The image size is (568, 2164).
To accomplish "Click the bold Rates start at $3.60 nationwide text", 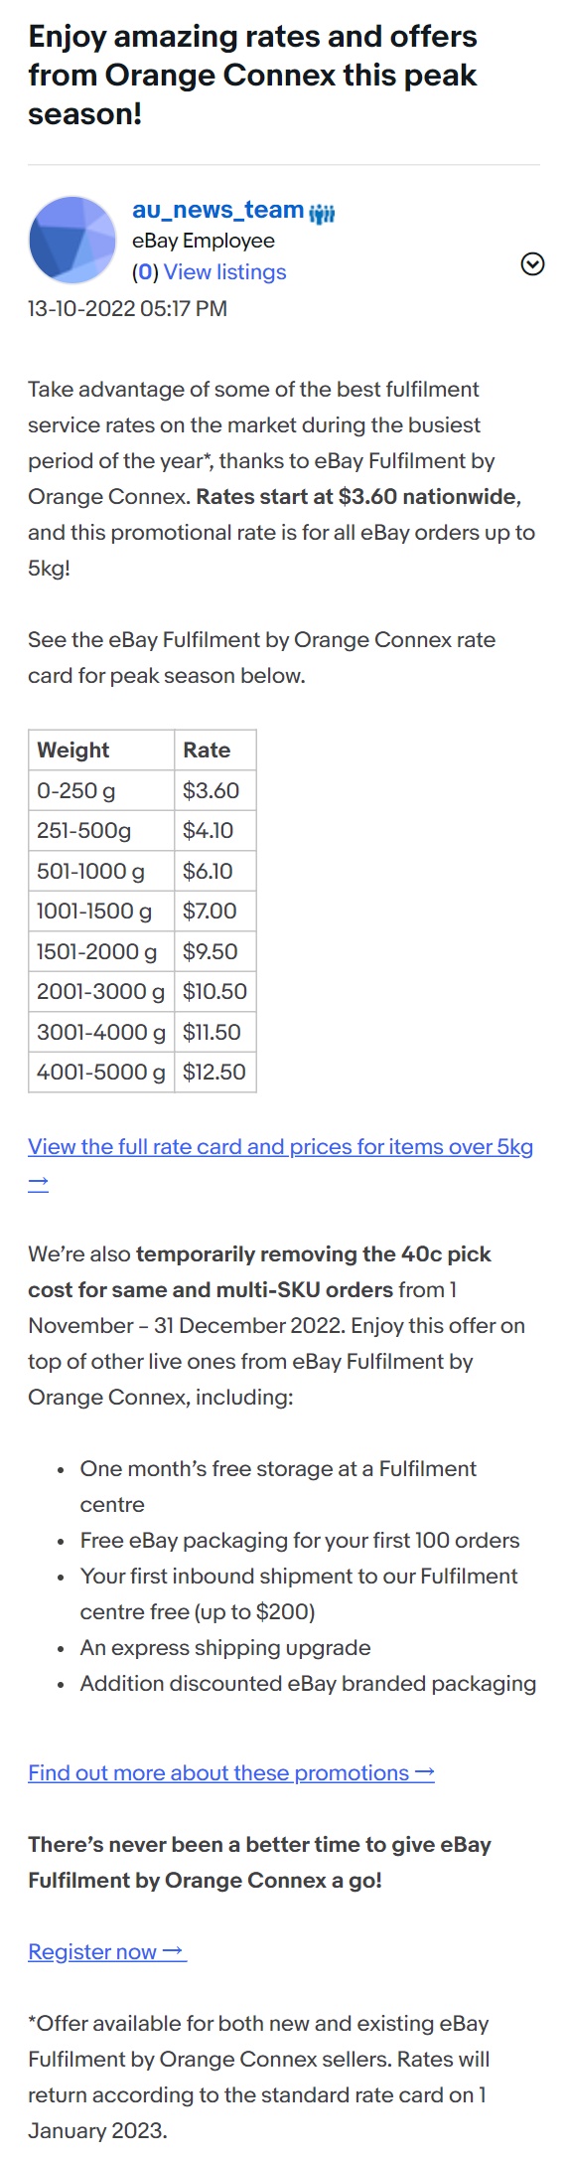I will 356,496.
